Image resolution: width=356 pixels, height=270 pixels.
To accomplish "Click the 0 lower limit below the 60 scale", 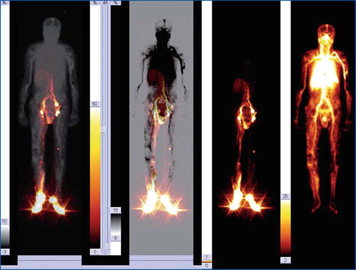I will click(95, 252).
